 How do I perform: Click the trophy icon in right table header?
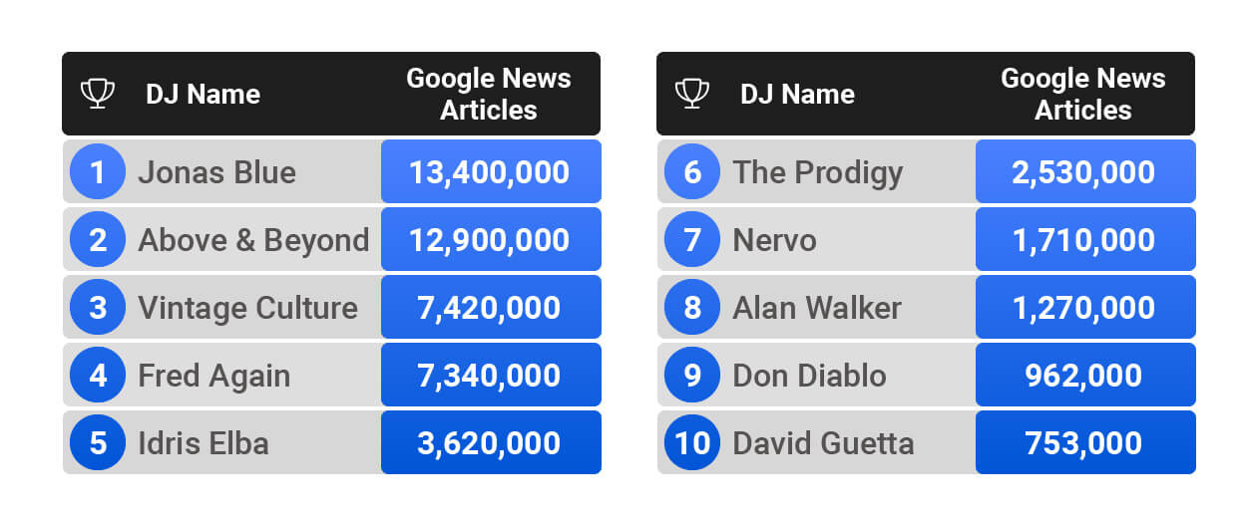click(691, 94)
